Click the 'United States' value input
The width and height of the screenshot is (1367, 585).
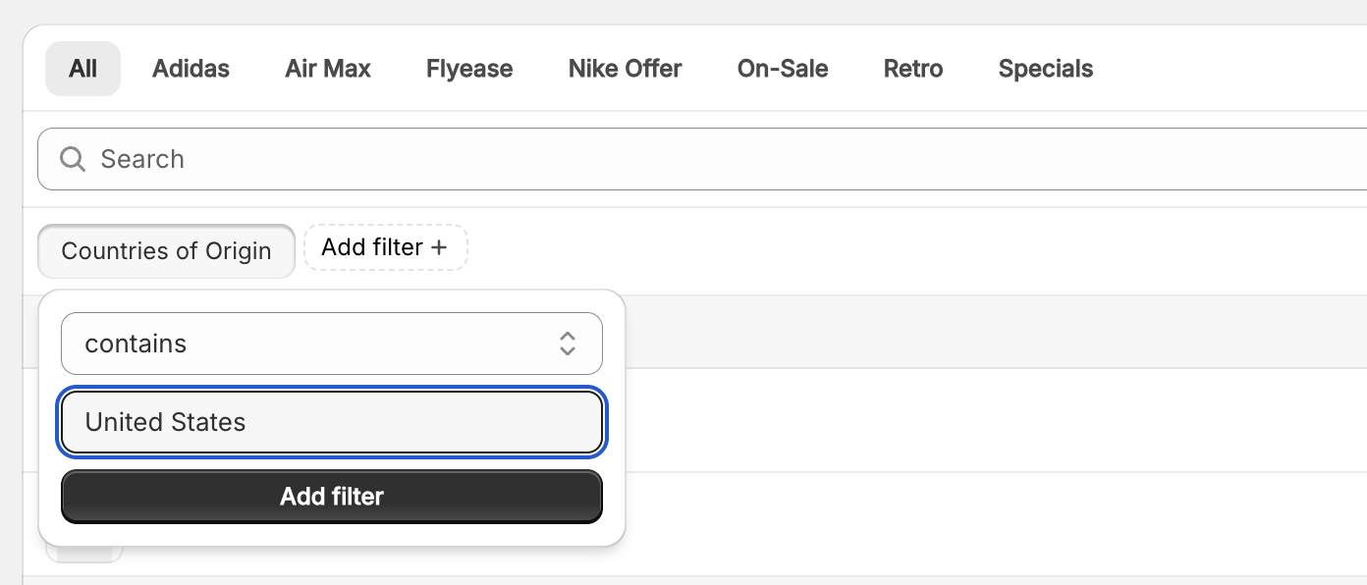pyautogui.click(x=331, y=423)
